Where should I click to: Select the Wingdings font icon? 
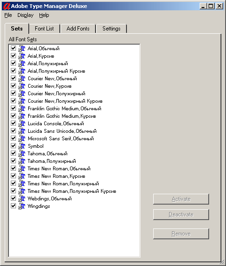(x=22, y=206)
